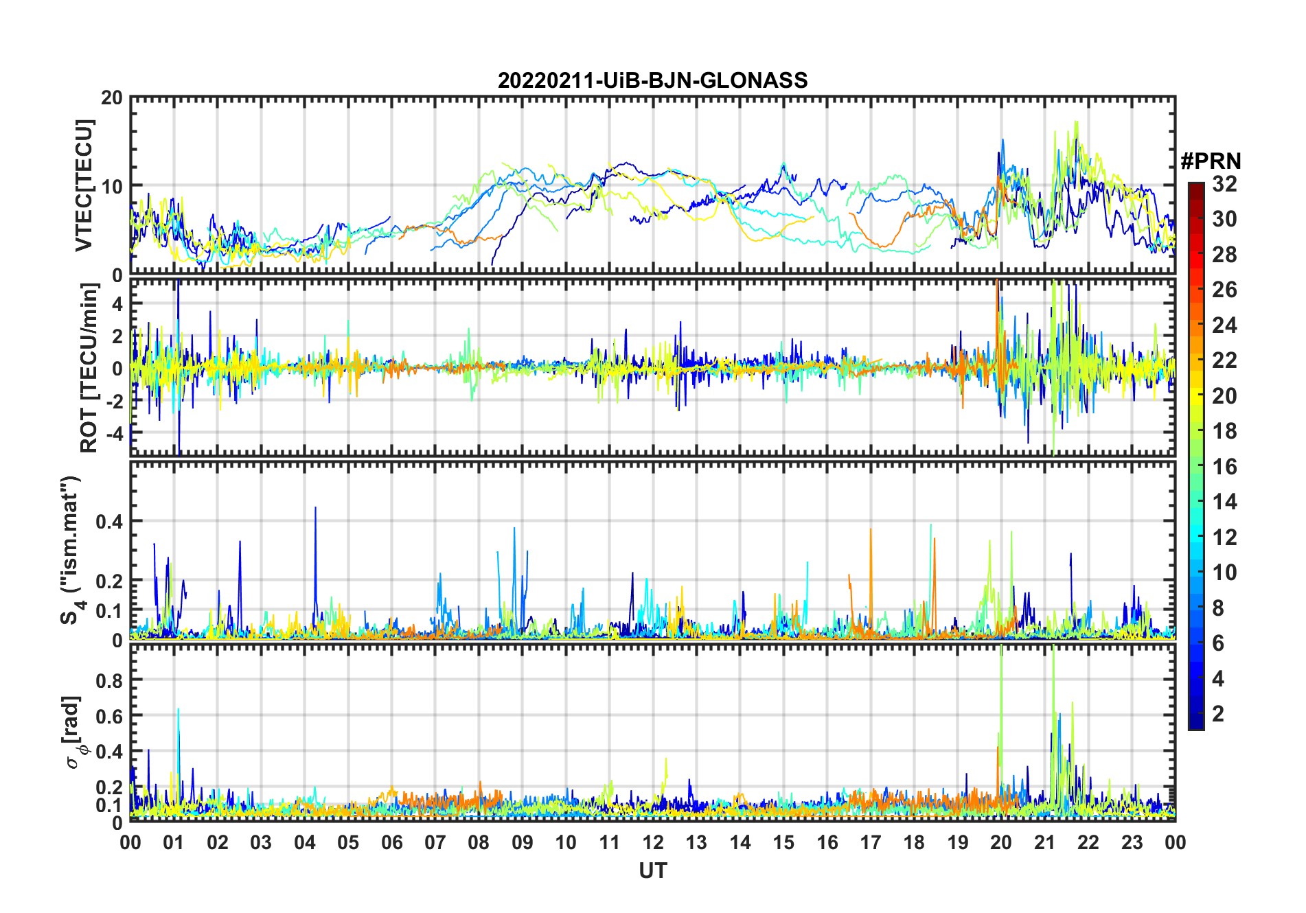The height and width of the screenshot is (913, 1306).
Task: Select the S4 y-axis label
Action: pos(70,550)
